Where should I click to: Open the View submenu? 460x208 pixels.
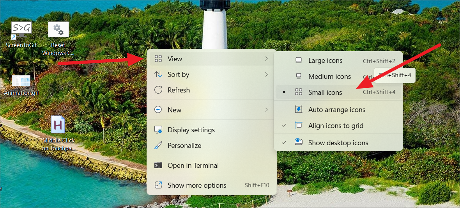211,59
